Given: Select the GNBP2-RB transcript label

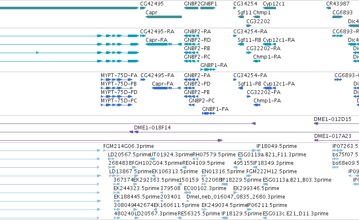Looking at the screenshot, I should (197, 48).
